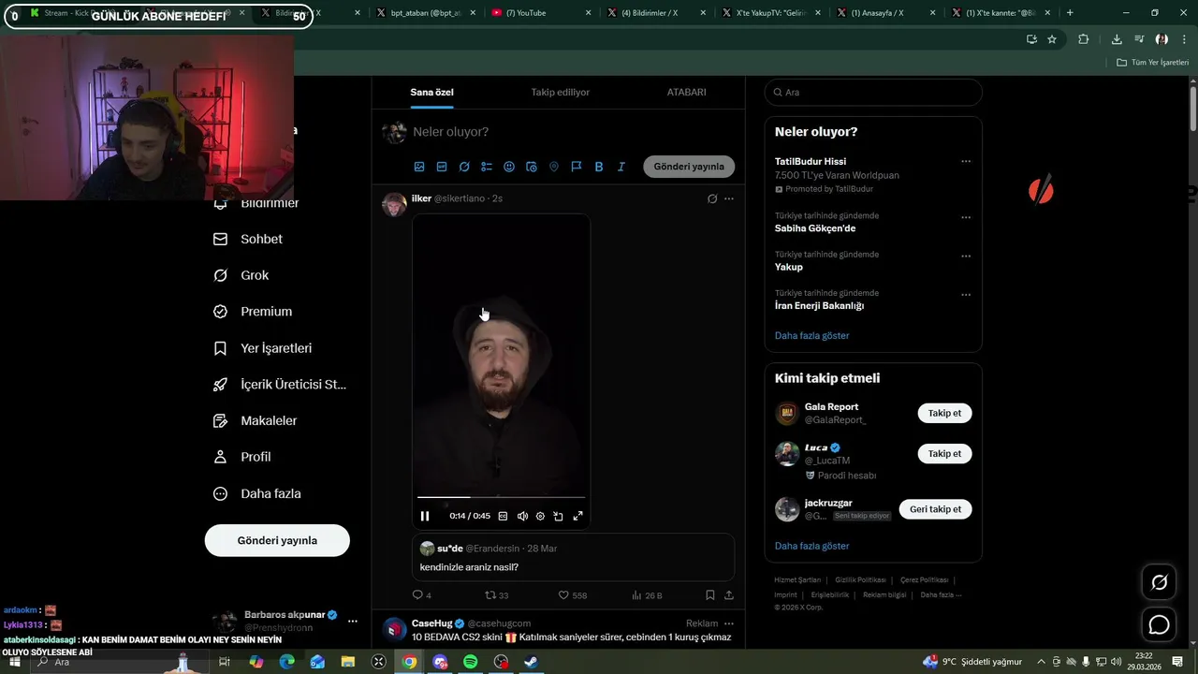Open options for TatilBudur Hissi trend
The width and height of the screenshot is (1198, 674).
[966, 161]
